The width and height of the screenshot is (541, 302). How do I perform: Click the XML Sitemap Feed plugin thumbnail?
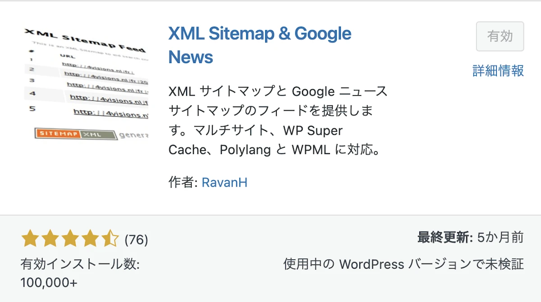[x=86, y=83]
